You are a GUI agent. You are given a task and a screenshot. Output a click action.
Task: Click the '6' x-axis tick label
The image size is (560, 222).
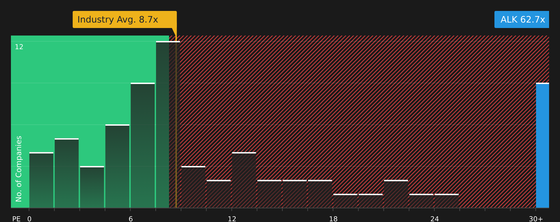[131, 219]
